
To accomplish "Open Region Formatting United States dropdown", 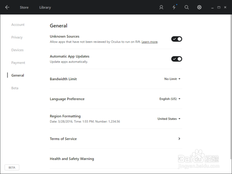I will (x=169, y=119).
